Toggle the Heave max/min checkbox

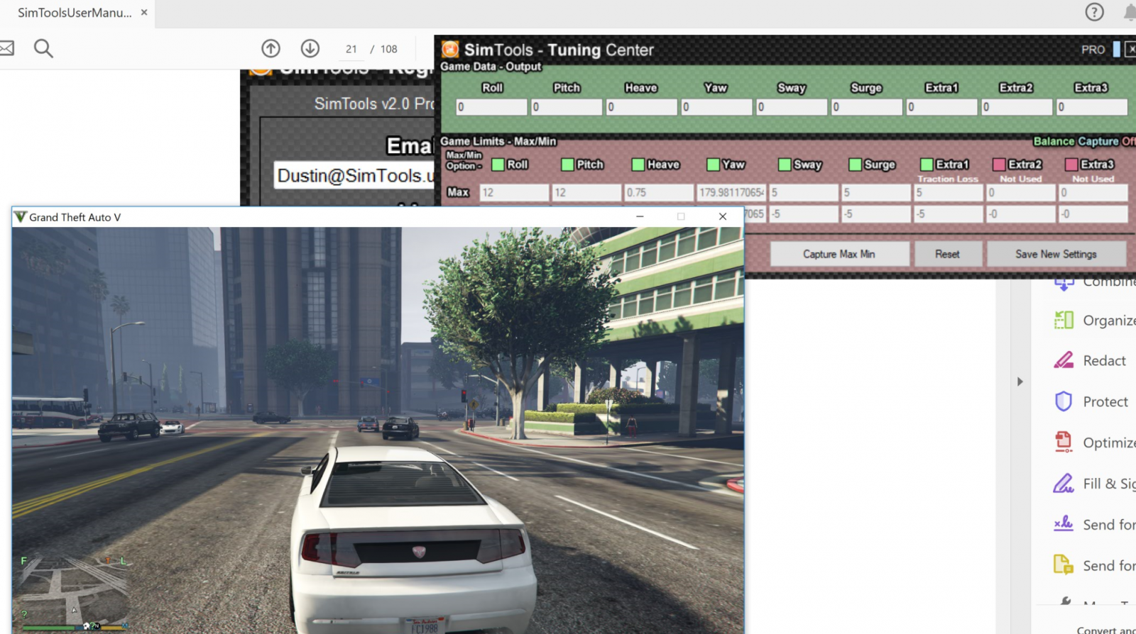tap(638, 165)
